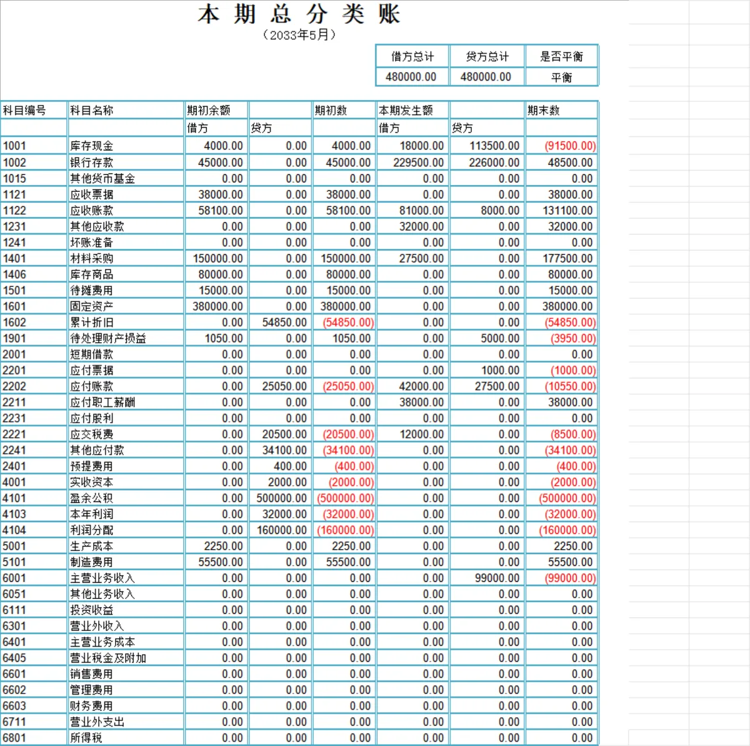Image resolution: width=750 pixels, height=746 pixels.
Task: Select the 坏账准备 account name
Action: 92,243
